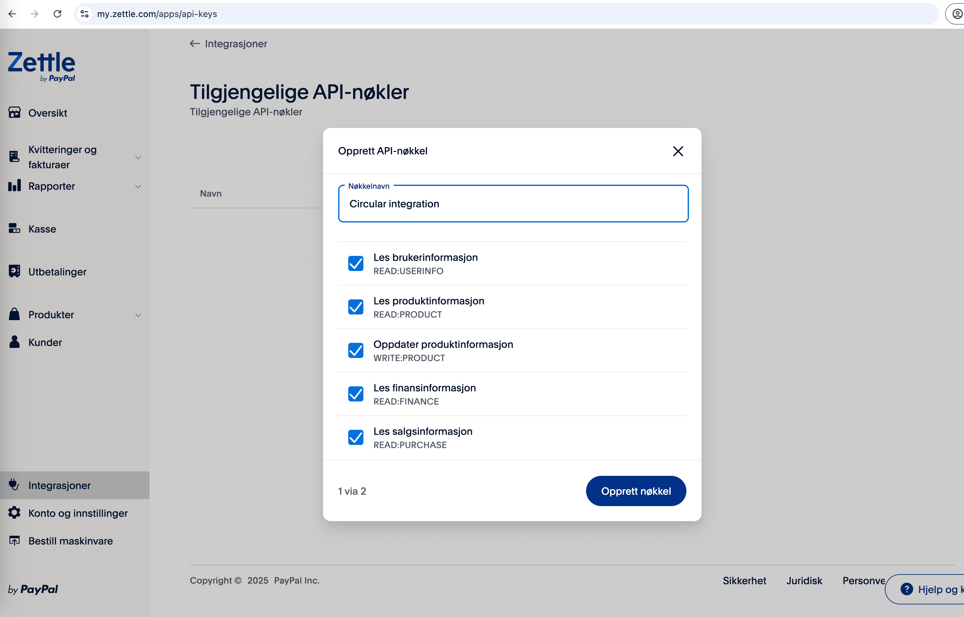Click the Oversikt storefront icon
Screen dimensions: 964x617
[15, 112]
